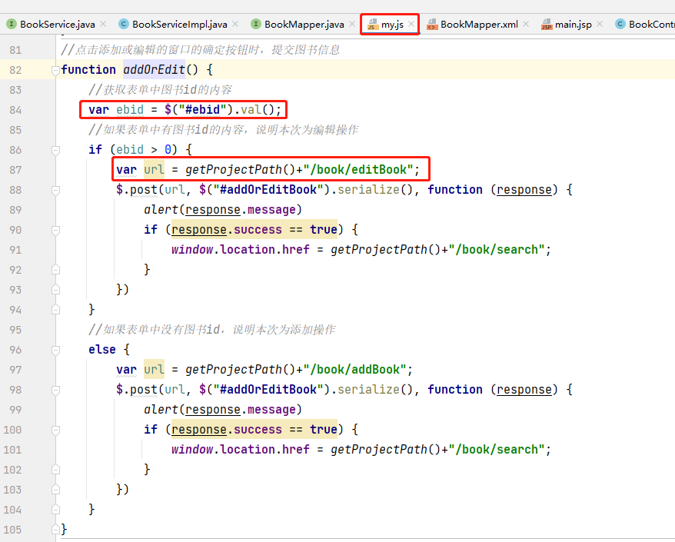
Task: Close the my.js tab
Action: click(x=411, y=24)
